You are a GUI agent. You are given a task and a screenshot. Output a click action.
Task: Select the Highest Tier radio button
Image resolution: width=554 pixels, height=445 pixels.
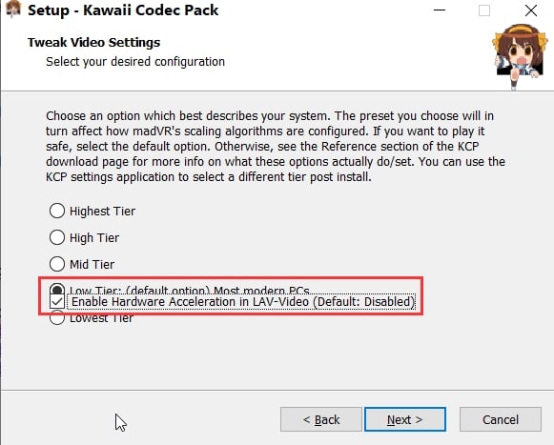tap(57, 211)
